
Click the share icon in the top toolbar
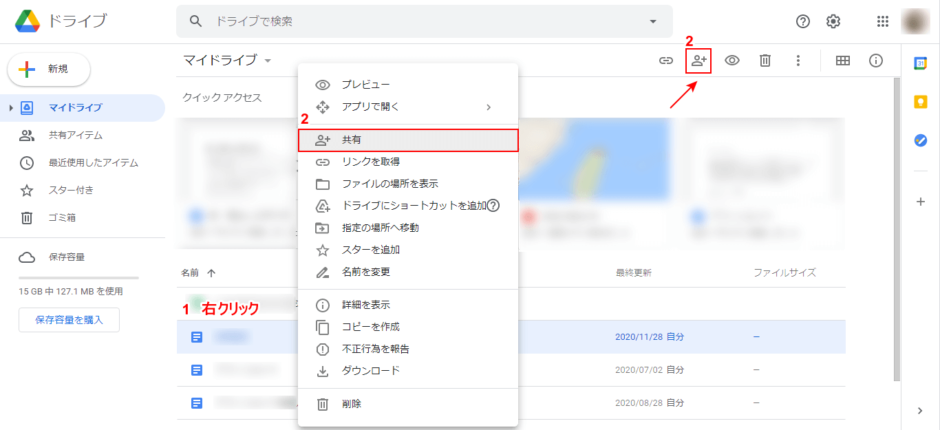pos(699,61)
